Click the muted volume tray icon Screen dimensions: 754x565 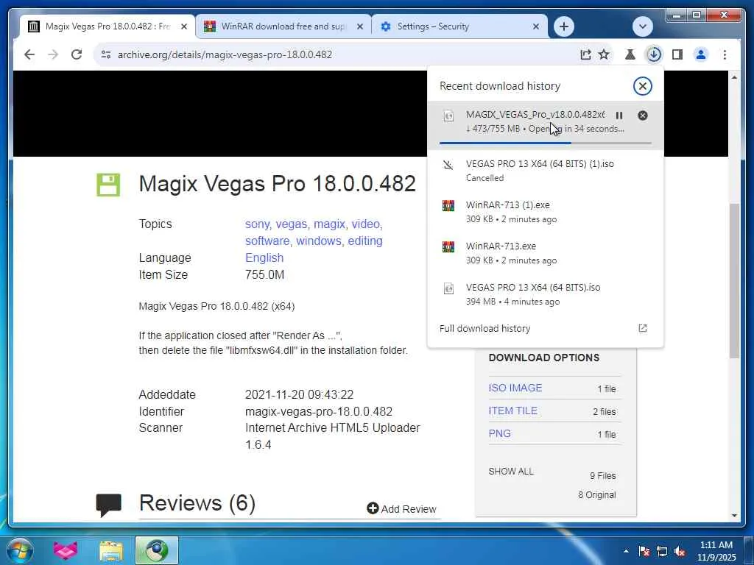[680, 551]
